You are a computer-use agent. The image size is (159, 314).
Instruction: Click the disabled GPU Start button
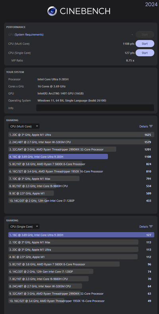[145, 34]
